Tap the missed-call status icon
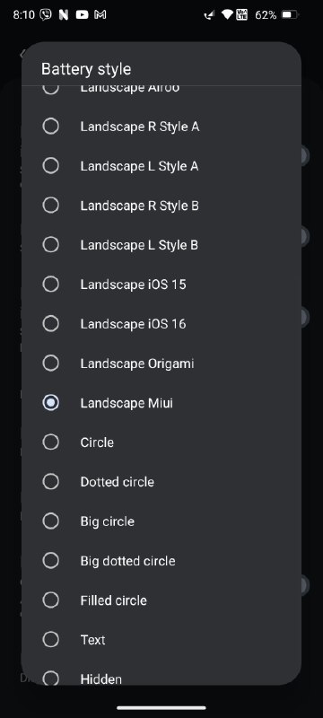The image size is (323, 718). point(210,15)
